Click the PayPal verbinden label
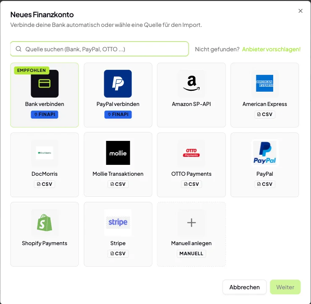The height and width of the screenshot is (304, 311). pos(118,104)
